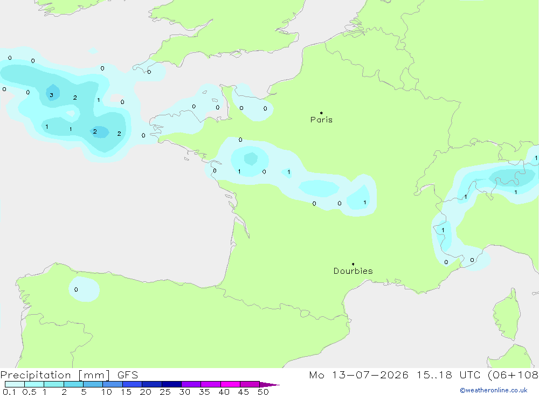Click the '15..18 UTC' time range text

[448, 375]
